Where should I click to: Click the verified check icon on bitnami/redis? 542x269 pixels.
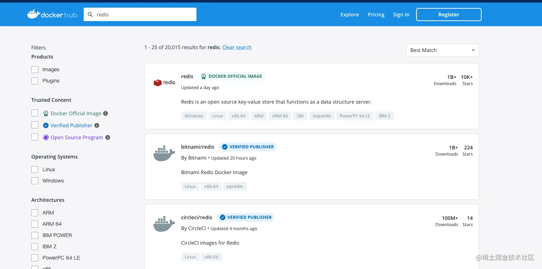[x=225, y=147]
